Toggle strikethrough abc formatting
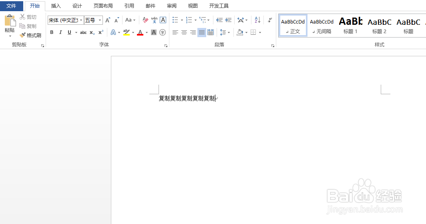This screenshot has height=224, width=426. coord(83,32)
